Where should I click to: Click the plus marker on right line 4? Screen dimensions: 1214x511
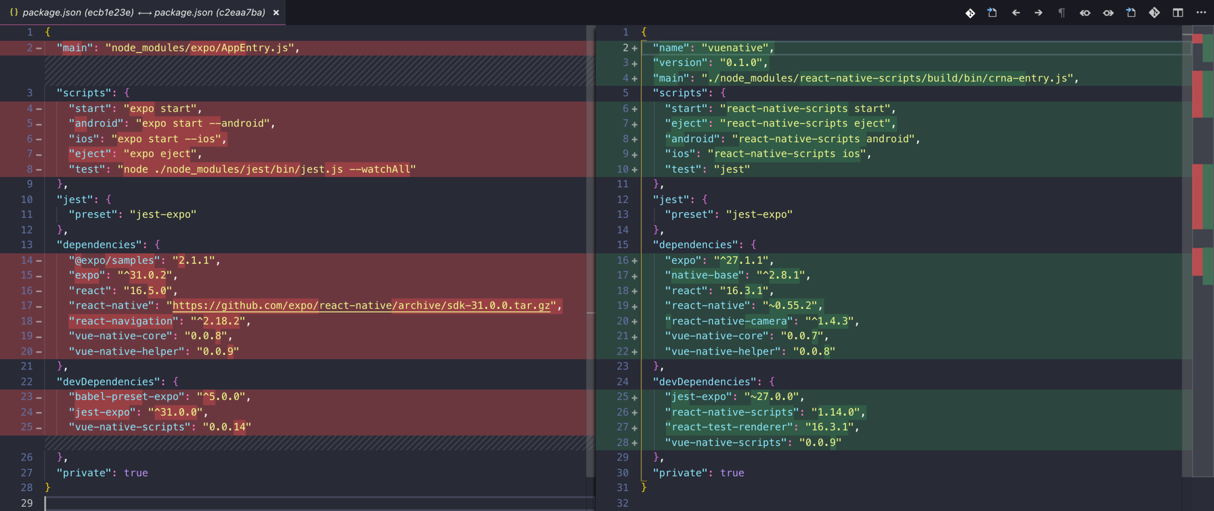pos(634,79)
